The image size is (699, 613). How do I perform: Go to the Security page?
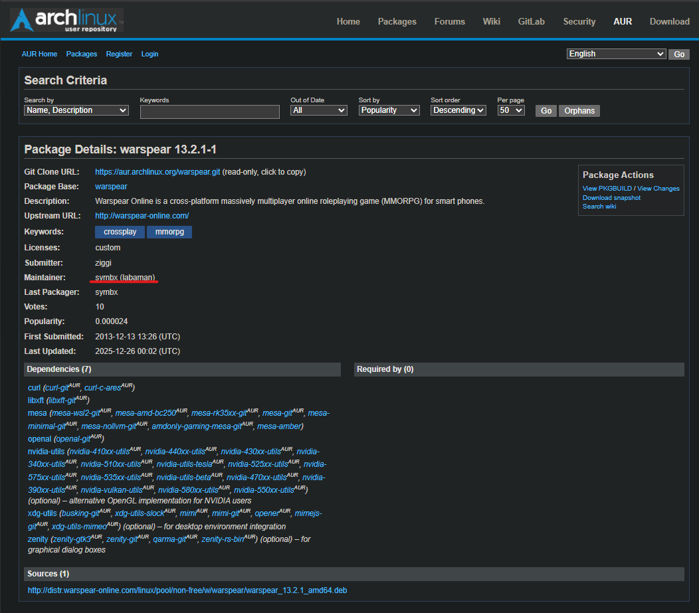pyautogui.click(x=579, y=21)
